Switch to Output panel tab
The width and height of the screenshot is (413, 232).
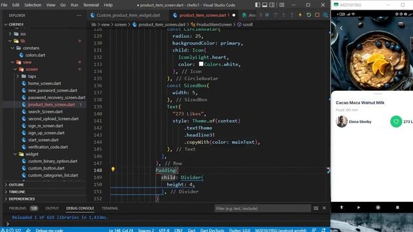pyautogui.click(x=52, y=208)
